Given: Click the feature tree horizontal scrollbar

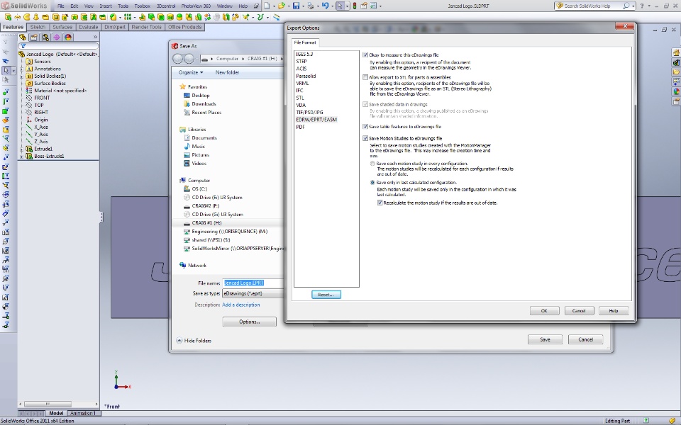Looking at the screenshot, I should (48, 404).
